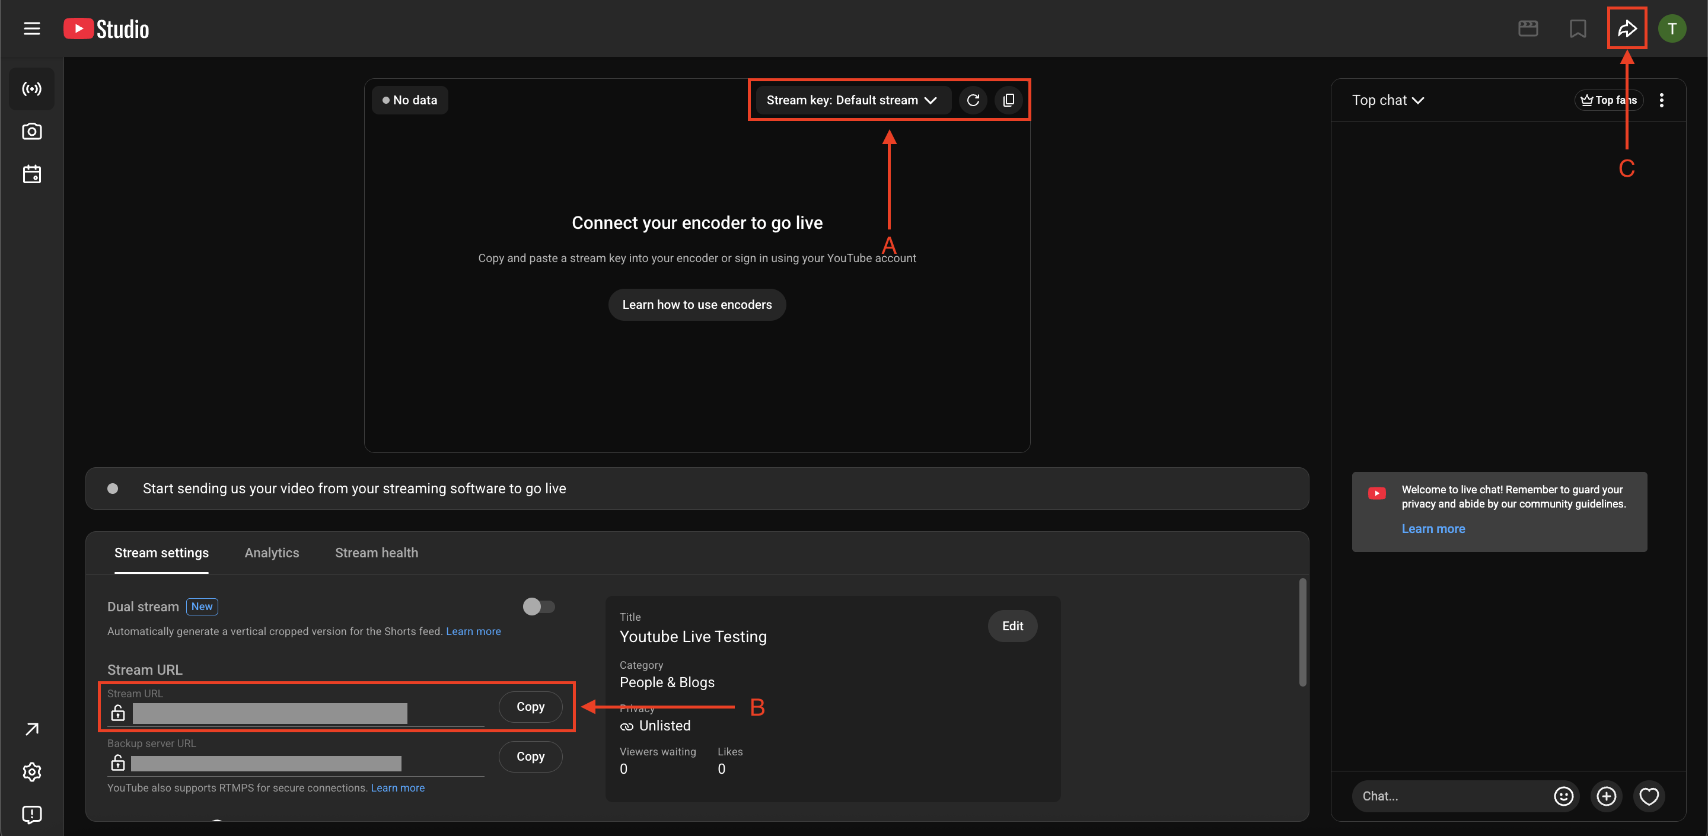This screenshot has height=836, width=1708.
Task: Reveal Stream URL with the lock icon
Action: click(118, 713)
